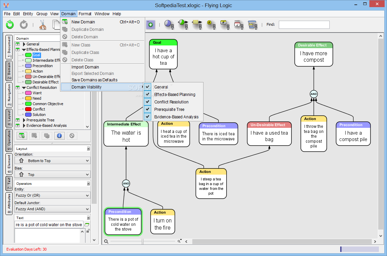
Task: Uncheck Prerequisite Tree visibility
Action: 147,109
